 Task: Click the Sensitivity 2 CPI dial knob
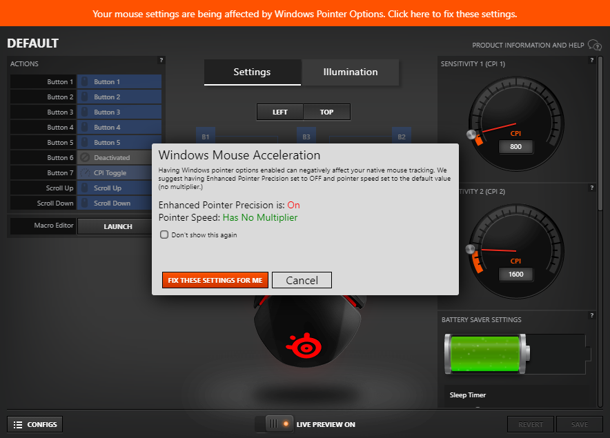(x=471, y=249)
